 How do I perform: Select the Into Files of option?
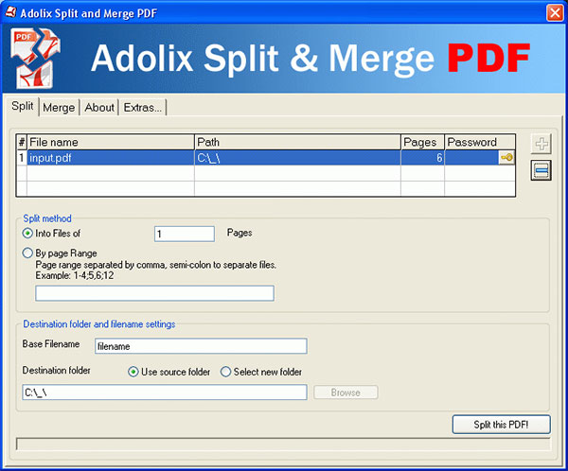pyautogui.click(x=27, y=234)
